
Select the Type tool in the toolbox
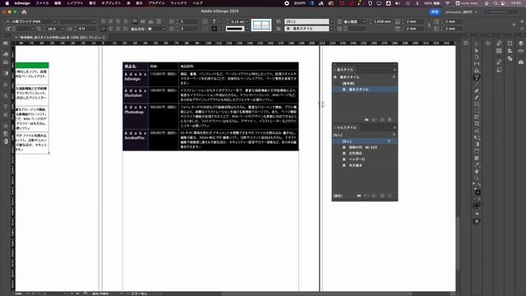(477, 77)
